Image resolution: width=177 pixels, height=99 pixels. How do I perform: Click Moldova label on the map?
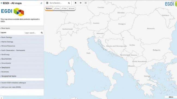(166, 15)
